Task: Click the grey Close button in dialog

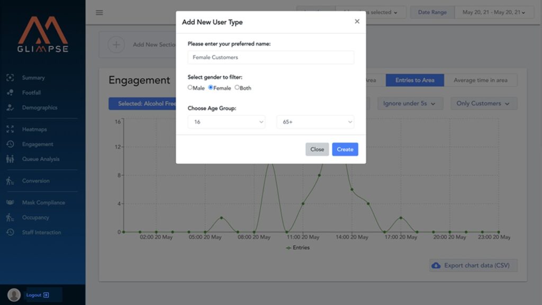Action: [x=317, y=149]
